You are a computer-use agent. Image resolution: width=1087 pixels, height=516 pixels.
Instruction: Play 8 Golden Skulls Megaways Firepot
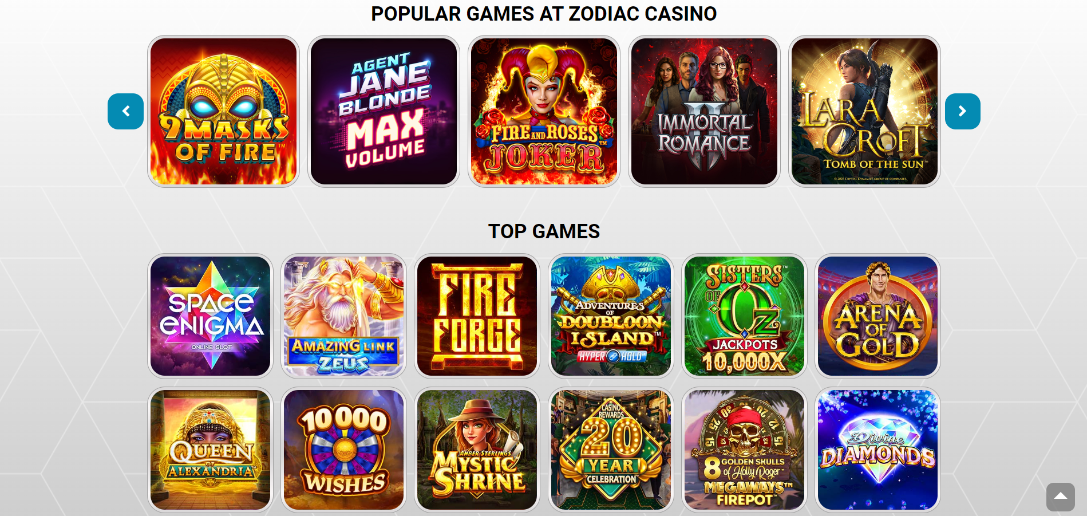pyautogui.click(x=744, y=450)
